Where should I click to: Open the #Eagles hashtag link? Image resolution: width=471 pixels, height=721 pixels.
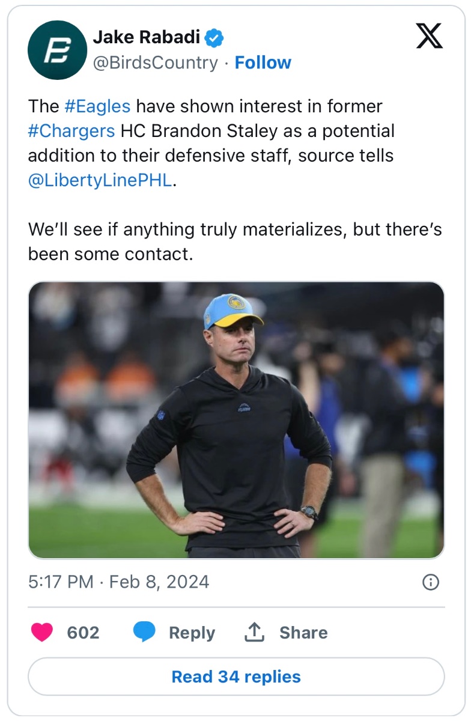97,106
